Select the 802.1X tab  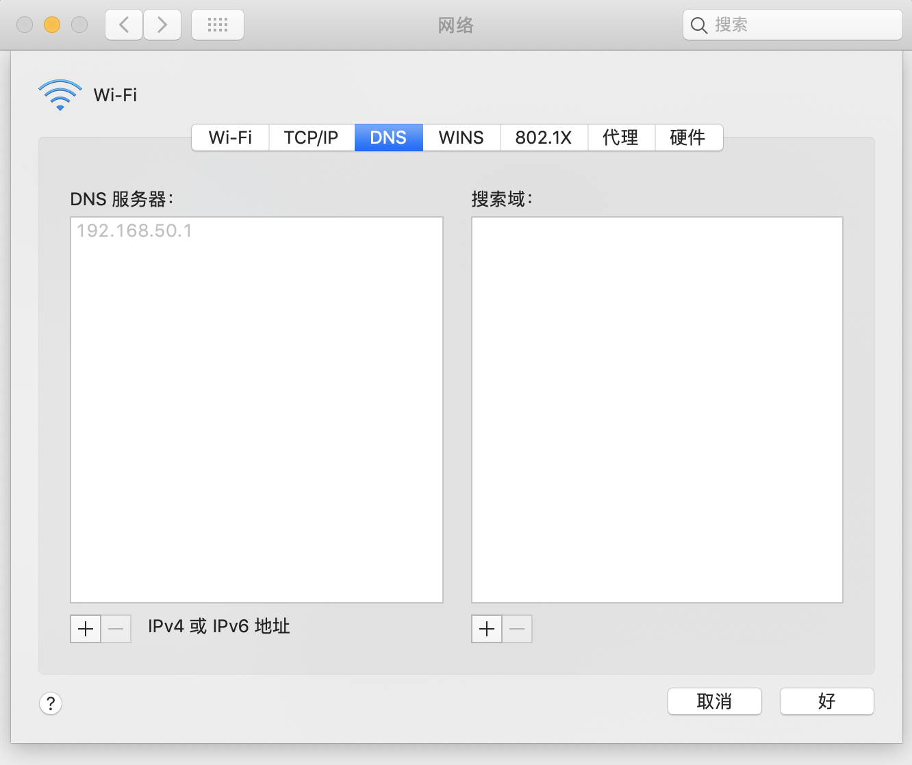pyautogui.click(x=544, y=138)
